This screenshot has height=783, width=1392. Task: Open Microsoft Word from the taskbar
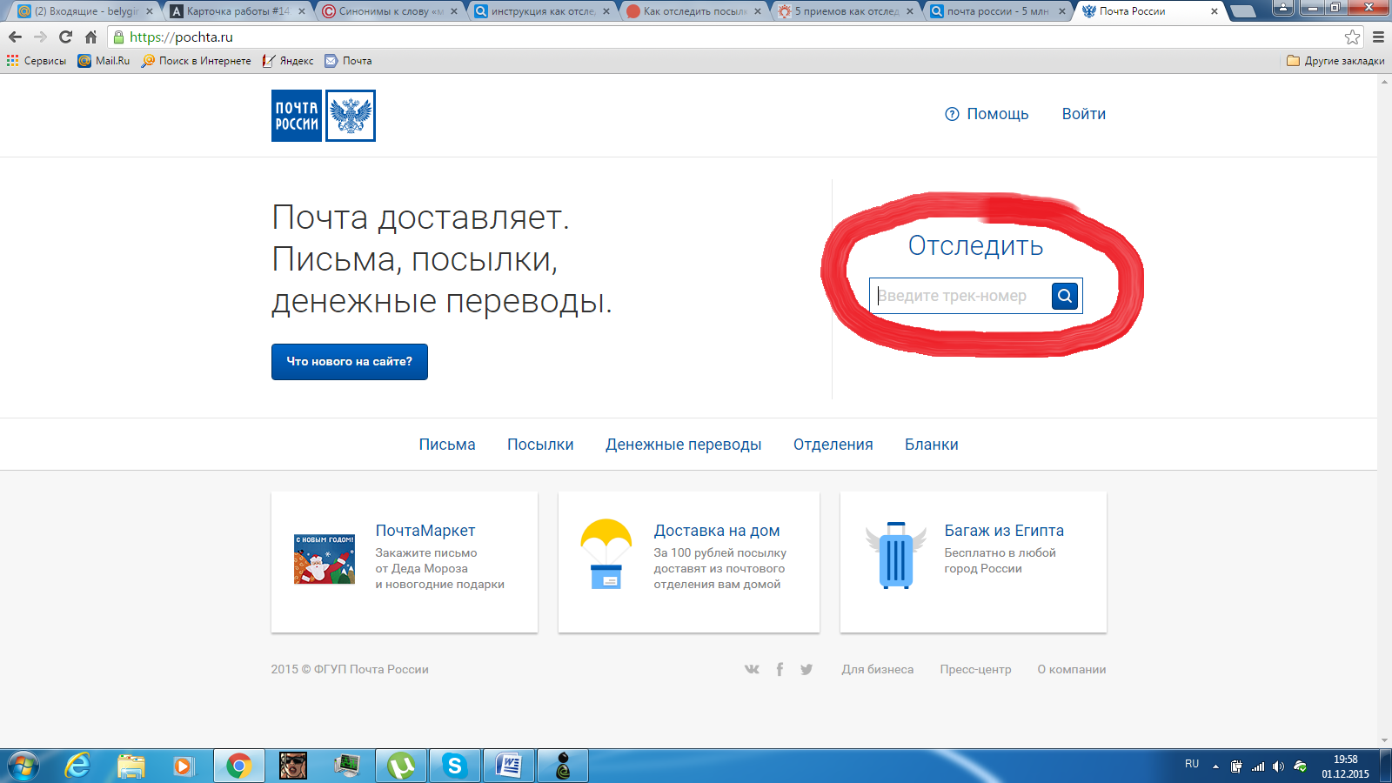(508, 766)
